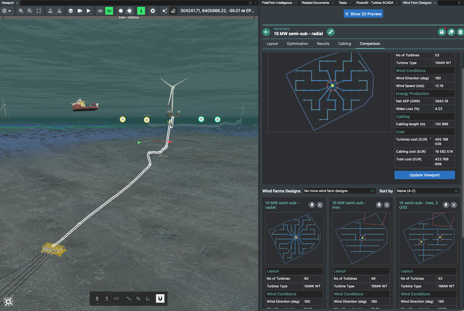Save the wind farm design
The height and width of the screenshot is (311, 464).
pos(441,32)
